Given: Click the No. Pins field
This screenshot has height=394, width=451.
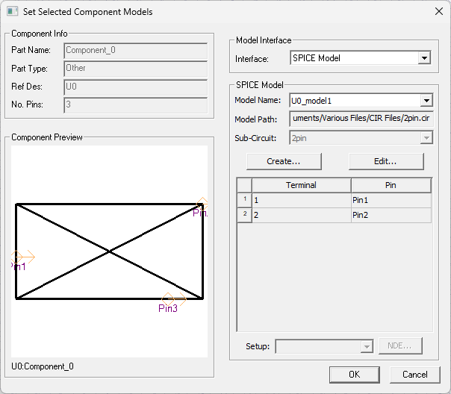Looking at the screenshot, I should pos(135,105).
